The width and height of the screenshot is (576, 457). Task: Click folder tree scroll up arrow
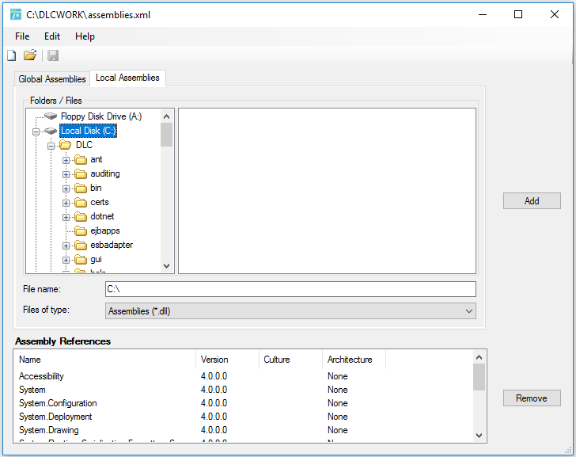click(x=166, y=116)
